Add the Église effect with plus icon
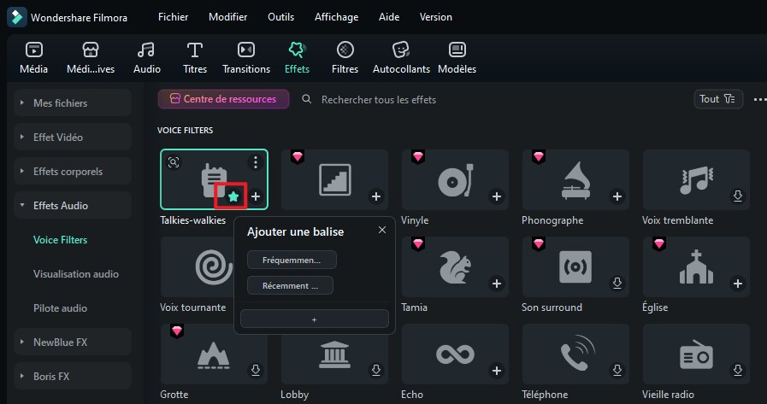The image size is (767, 404). tap(738, 284)
